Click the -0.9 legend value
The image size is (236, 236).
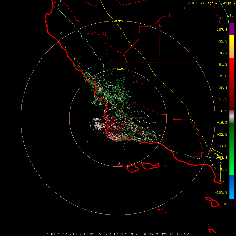point(223,111)
